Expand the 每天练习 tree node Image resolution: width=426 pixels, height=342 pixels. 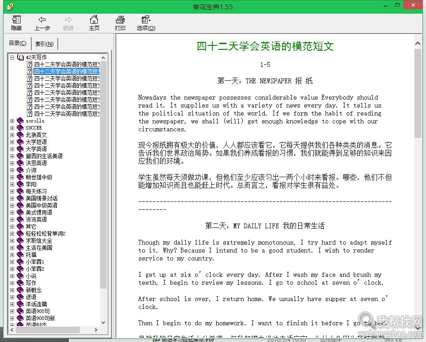[12, 191]
